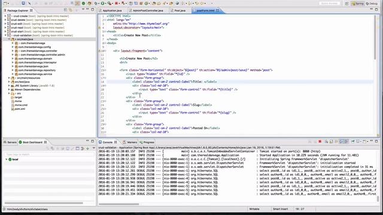Select the src/test/java folder
This screenshot has width=383, height=215.
tap(22, 82)
